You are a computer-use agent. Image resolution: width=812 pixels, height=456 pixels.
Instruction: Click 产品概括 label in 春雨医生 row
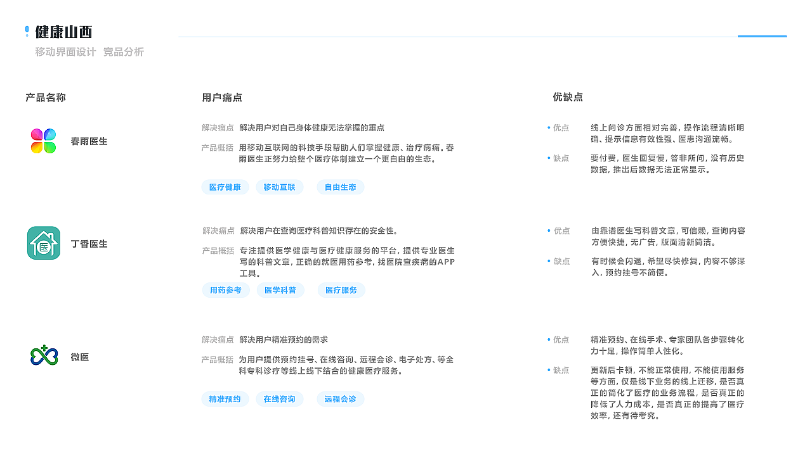click(218, 148)
